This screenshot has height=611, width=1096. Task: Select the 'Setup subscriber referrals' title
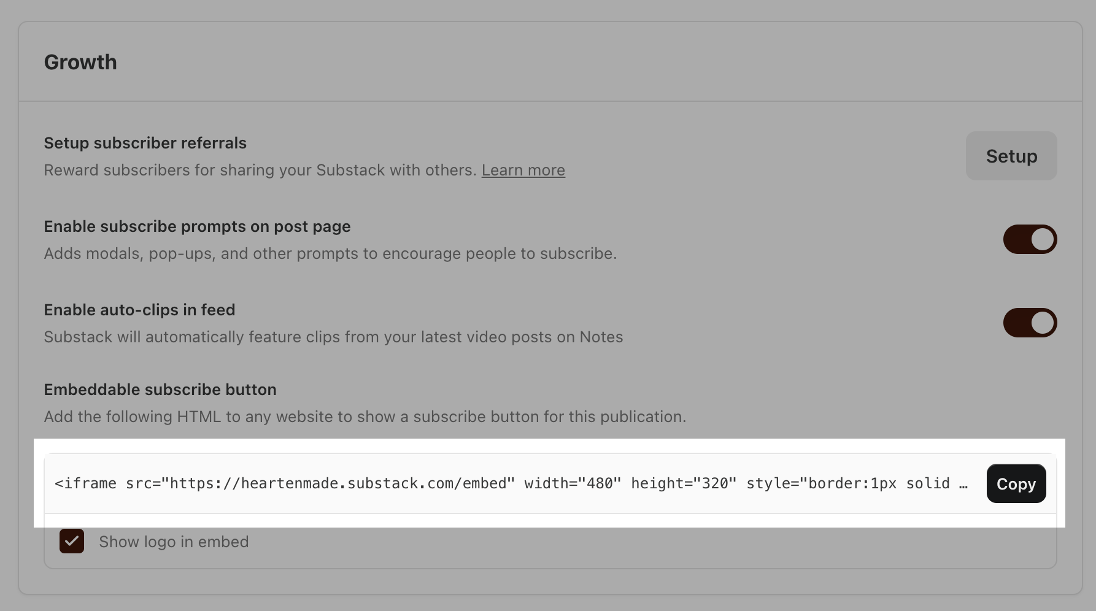pos(145,143)
